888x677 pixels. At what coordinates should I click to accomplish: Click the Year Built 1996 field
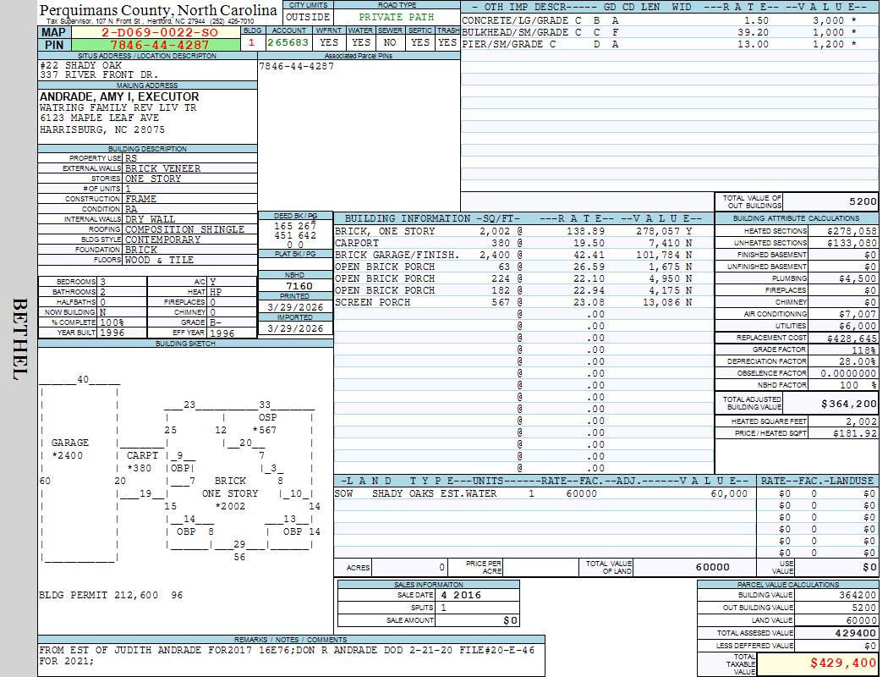112,333
